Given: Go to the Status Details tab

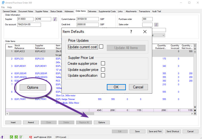Looking at the screenshot, I should [x=56, y=11].
